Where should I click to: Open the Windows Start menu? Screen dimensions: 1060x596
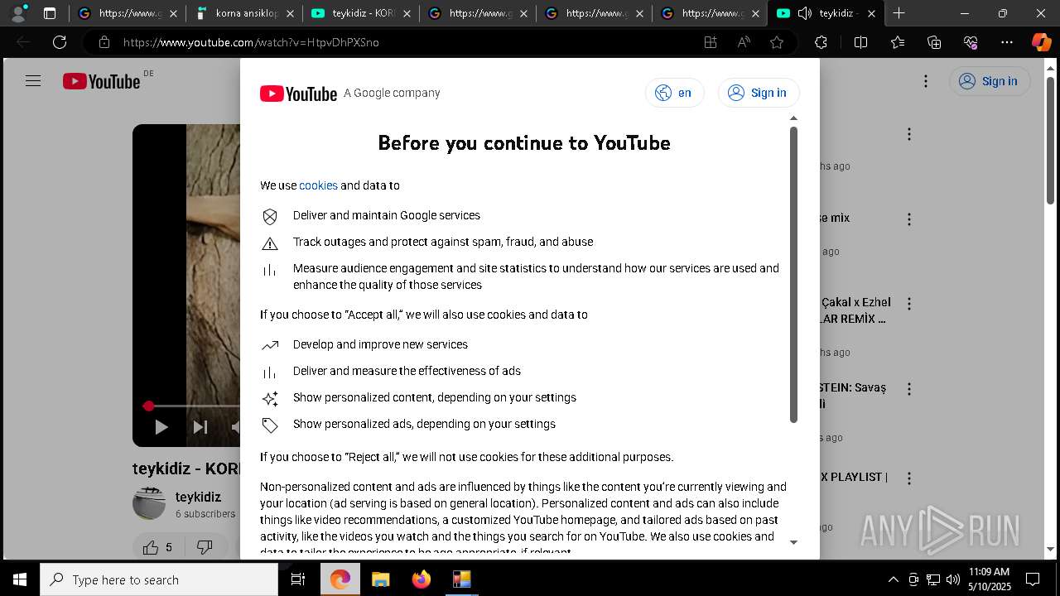tap(20, 579)
